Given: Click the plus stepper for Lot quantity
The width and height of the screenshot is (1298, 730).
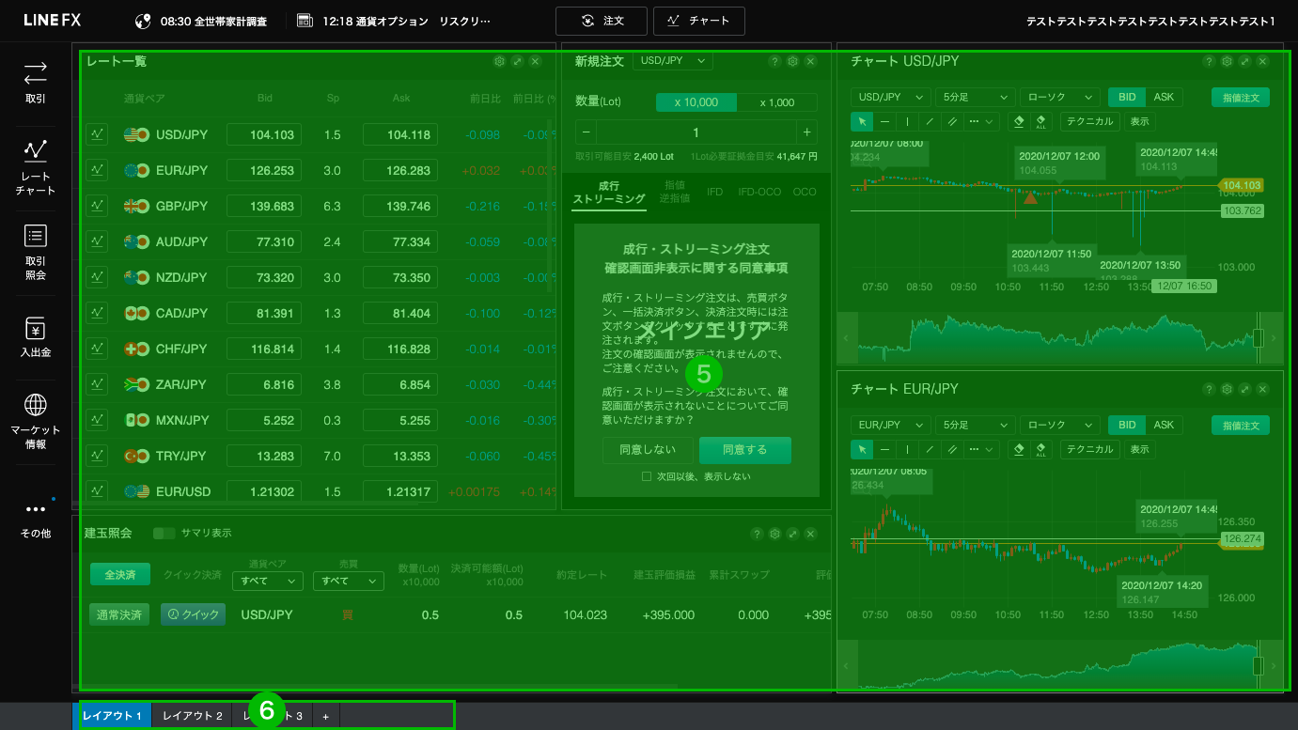Looking at the screenshot, I should point(805,132).
